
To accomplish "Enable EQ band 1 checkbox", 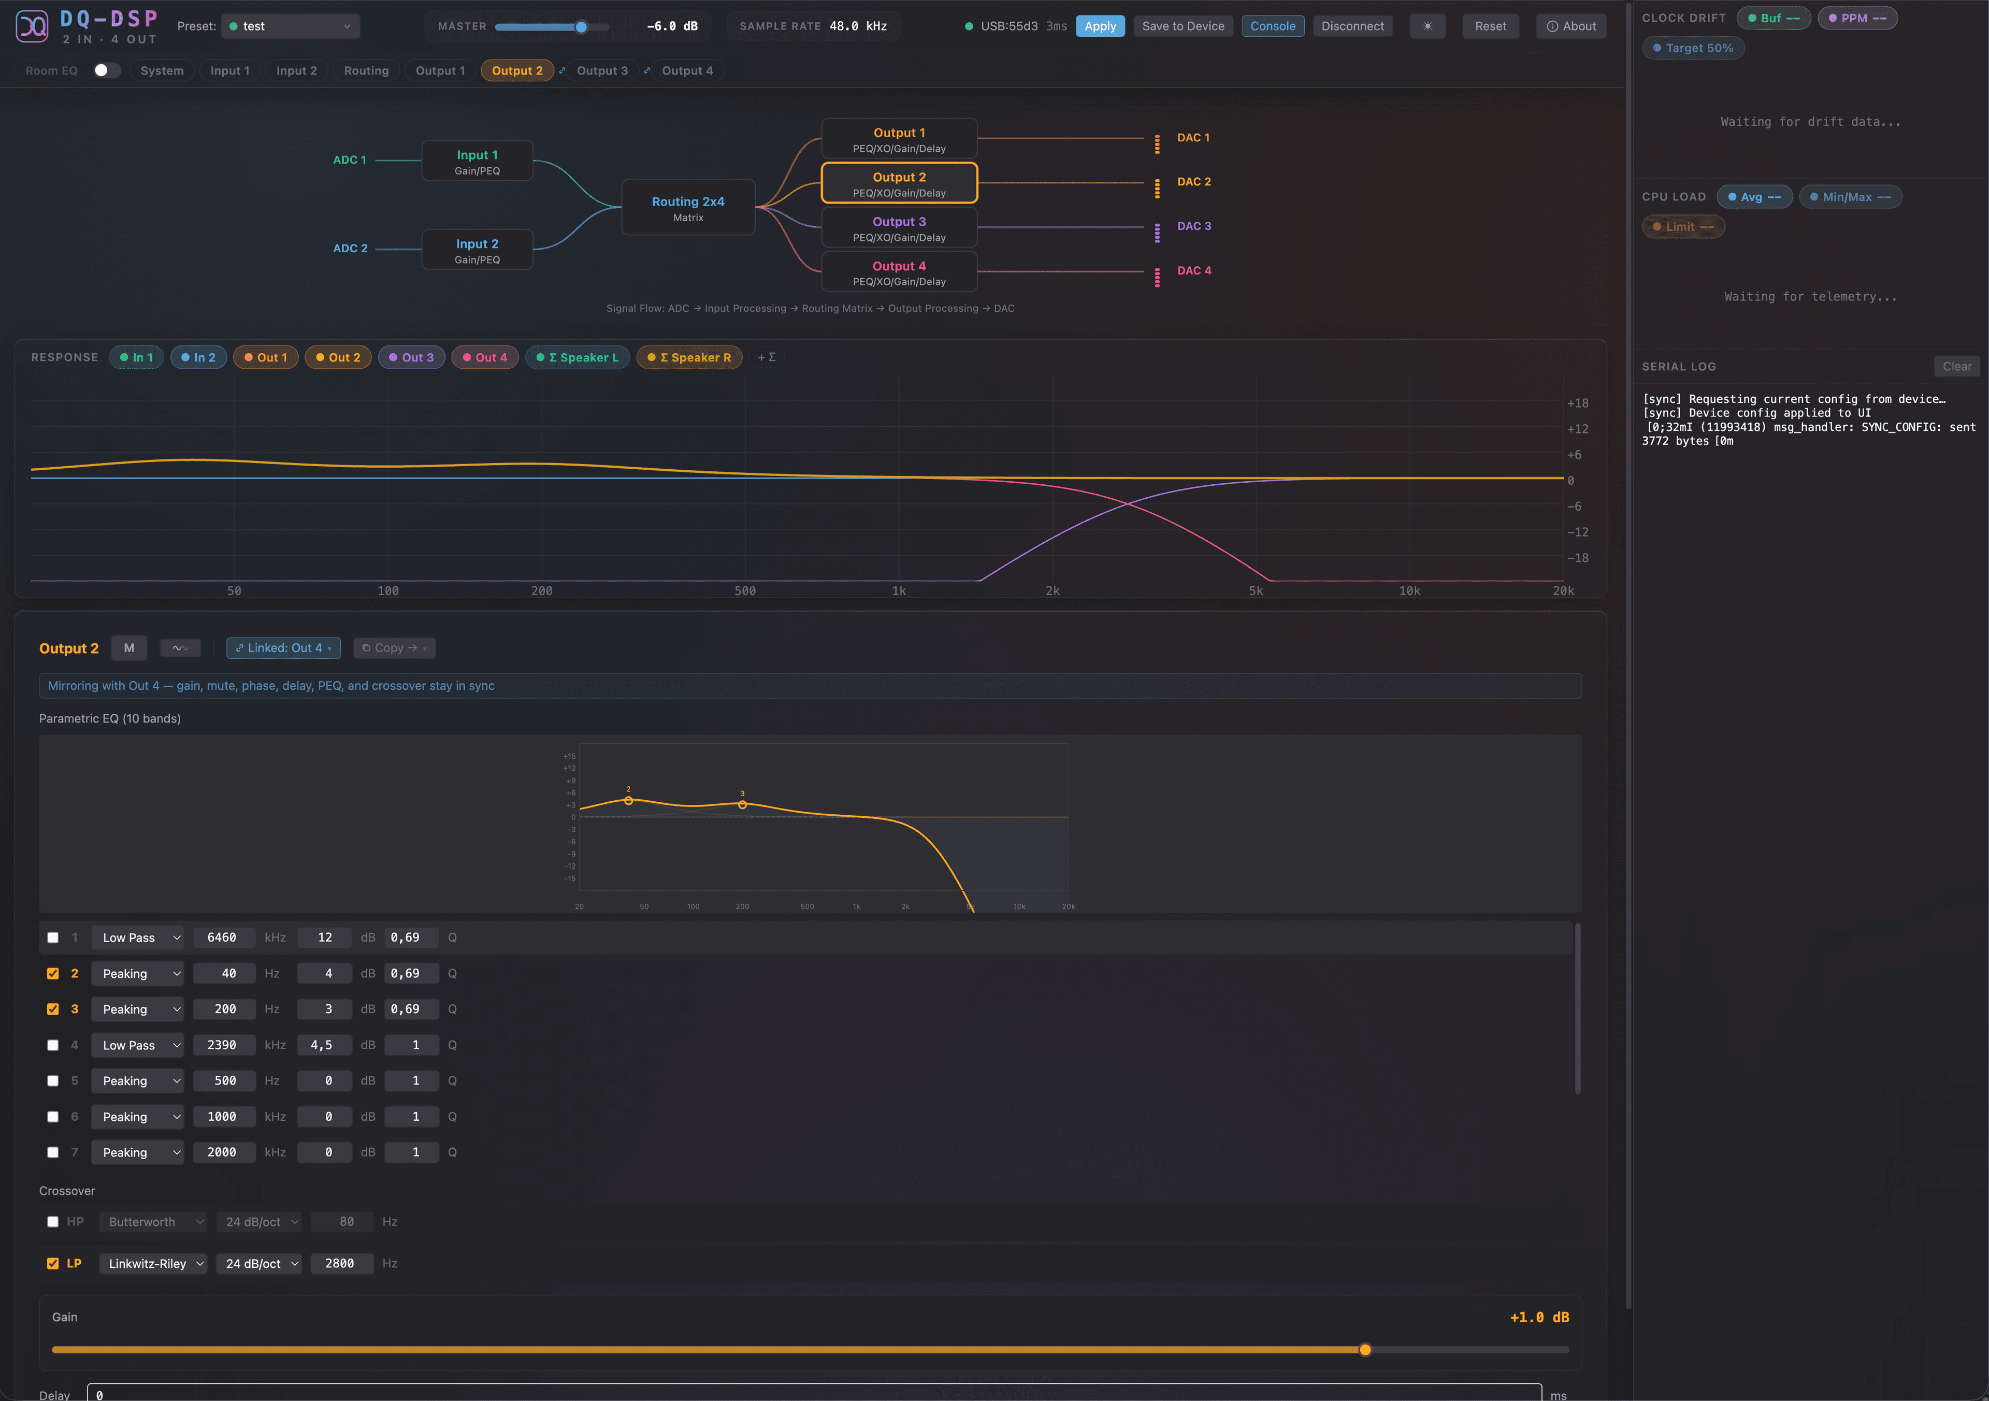I will pyautogui.click(x=53, y=937).
